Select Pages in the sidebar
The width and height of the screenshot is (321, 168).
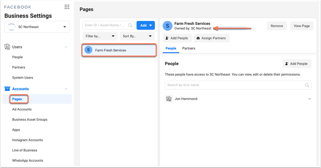click(x=17, y=99)
